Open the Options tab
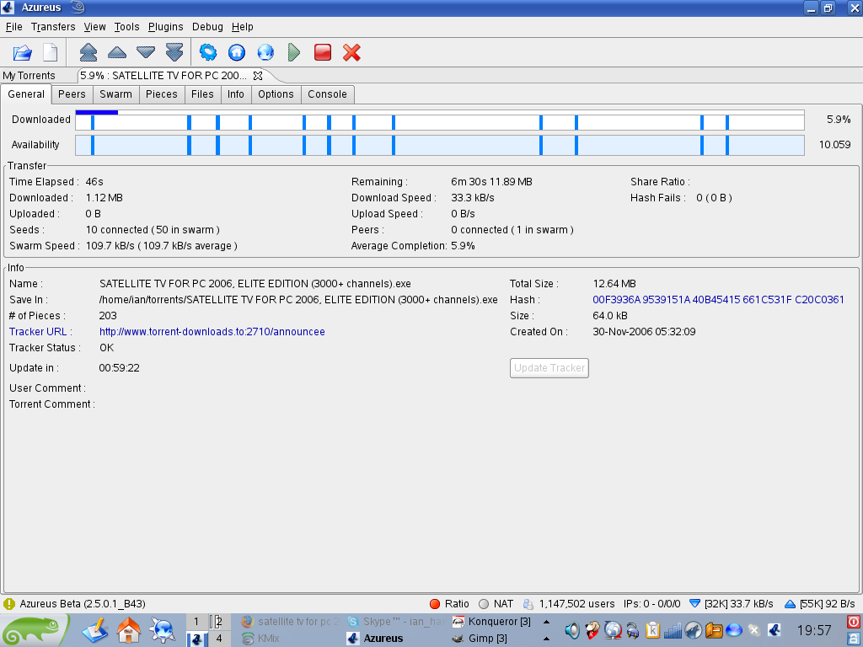Screen dimensions: 863x647 coord(276,94)
